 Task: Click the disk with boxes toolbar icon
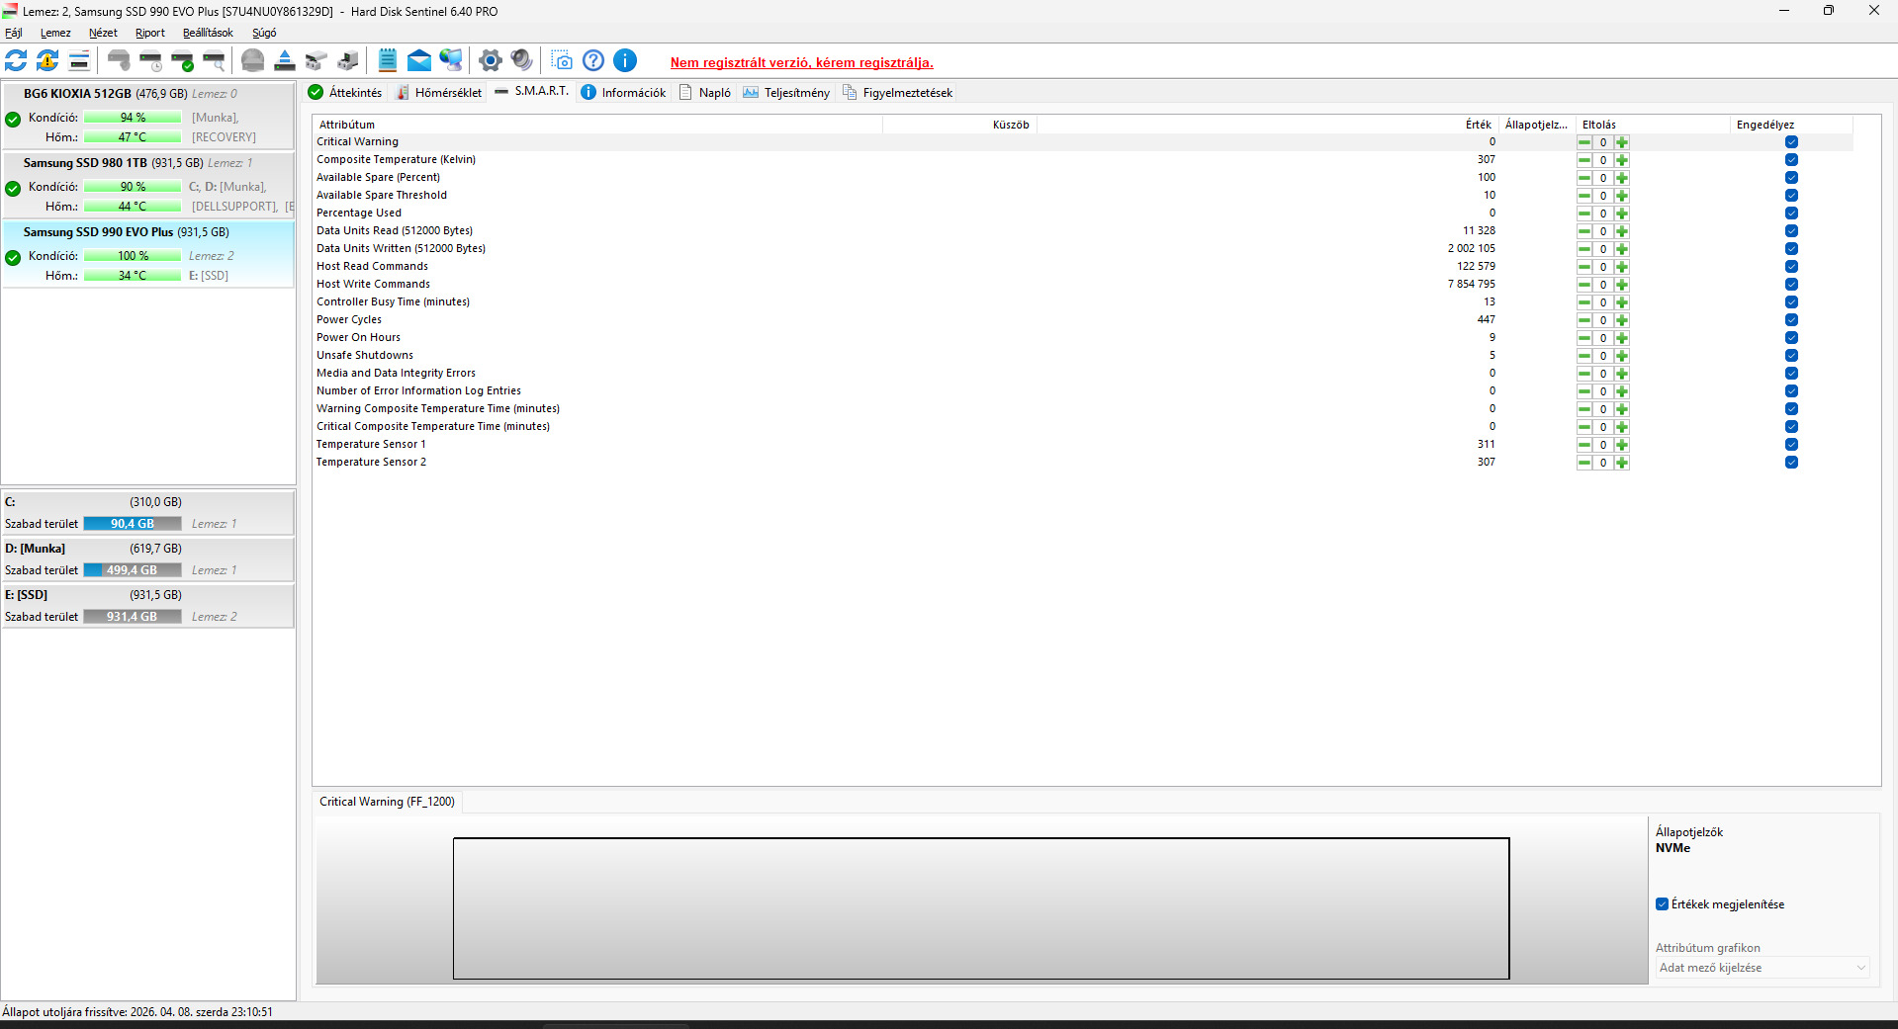pos(316,60)
